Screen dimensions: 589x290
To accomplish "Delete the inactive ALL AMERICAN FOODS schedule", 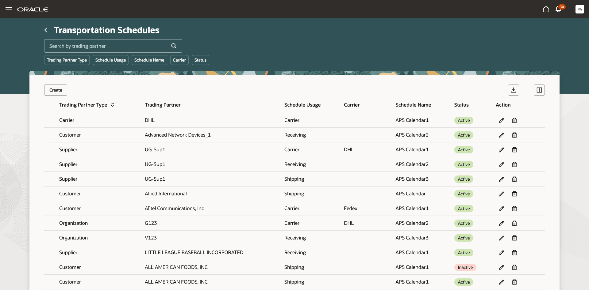I will (514, 267).
